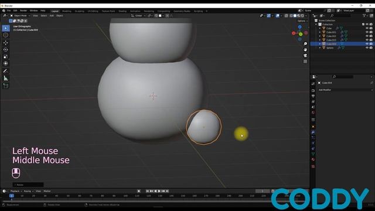Open the Object properties orange square tab
Viewport: 375px width, 211px height.
[313, 127]
